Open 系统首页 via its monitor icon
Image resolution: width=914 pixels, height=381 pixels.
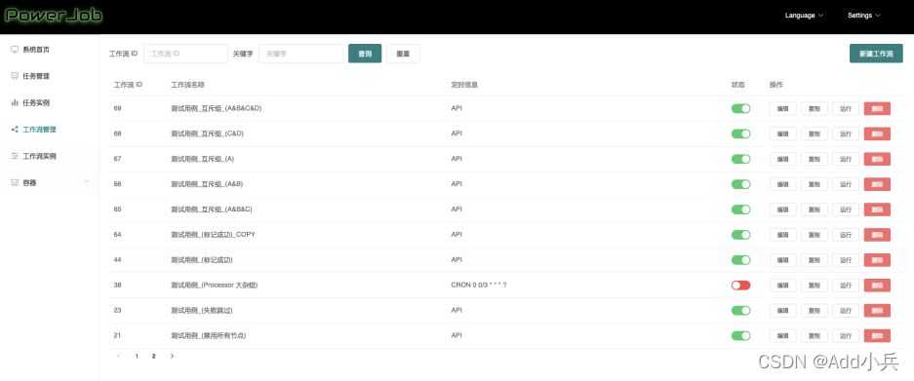[15, 50]
